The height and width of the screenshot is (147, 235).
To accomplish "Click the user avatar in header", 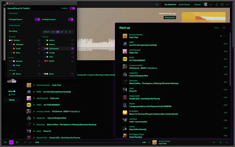I will click(206, 4).
